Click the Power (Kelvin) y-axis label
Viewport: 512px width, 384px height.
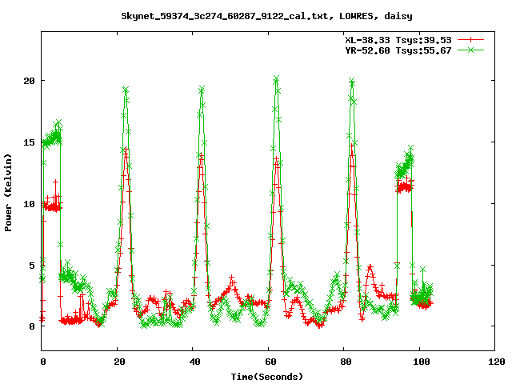[8, 193]
